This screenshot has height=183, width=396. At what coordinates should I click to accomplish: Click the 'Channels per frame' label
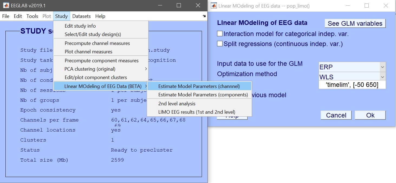point(50,120)
